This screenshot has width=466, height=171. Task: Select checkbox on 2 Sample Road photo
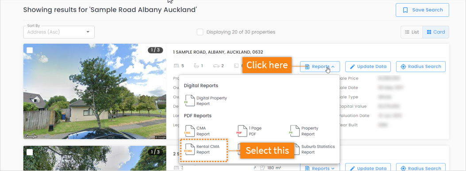tap(30, 152)
